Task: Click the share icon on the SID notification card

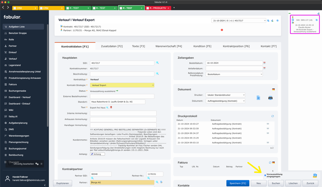Action: (293, 20)
